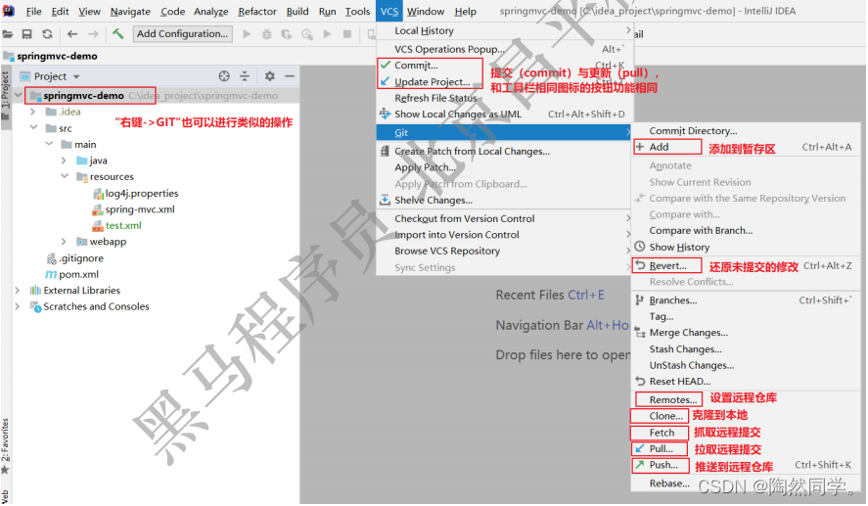Image resolution: width=868 pixels, height=506 pixels.
Task: Click the Open folder toolbar icon
Action: 7,34
